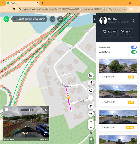Click the Freshfields street label

click(x=80, y=102)
